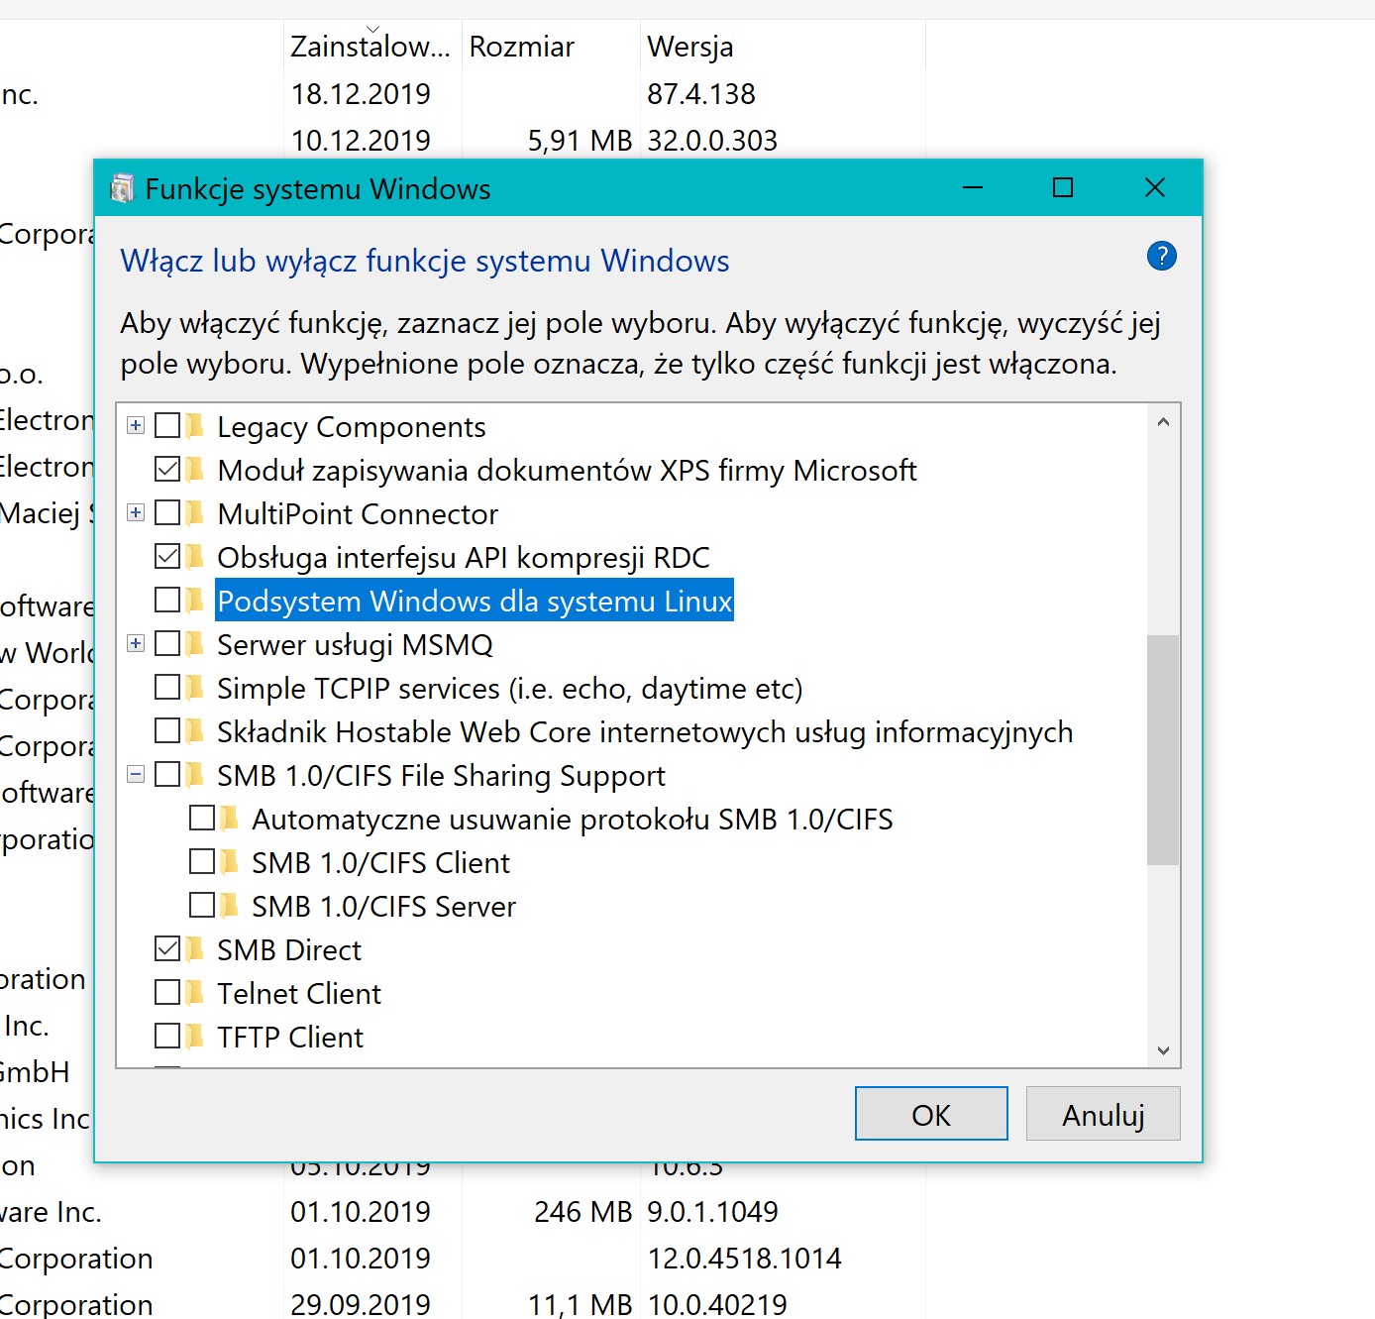
Task: Tick the TFTP Client checkbox
Action: (167, 1036)
